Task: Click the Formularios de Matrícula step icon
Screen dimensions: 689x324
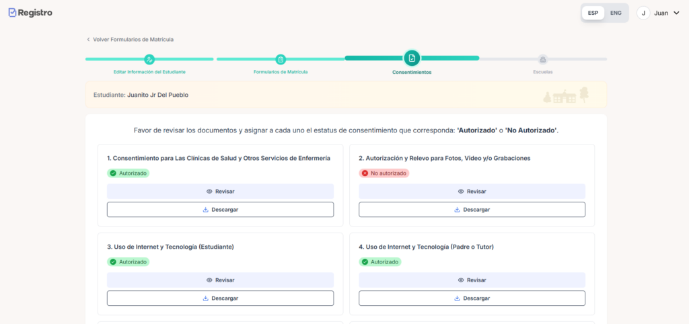Action: click(281, 59)
